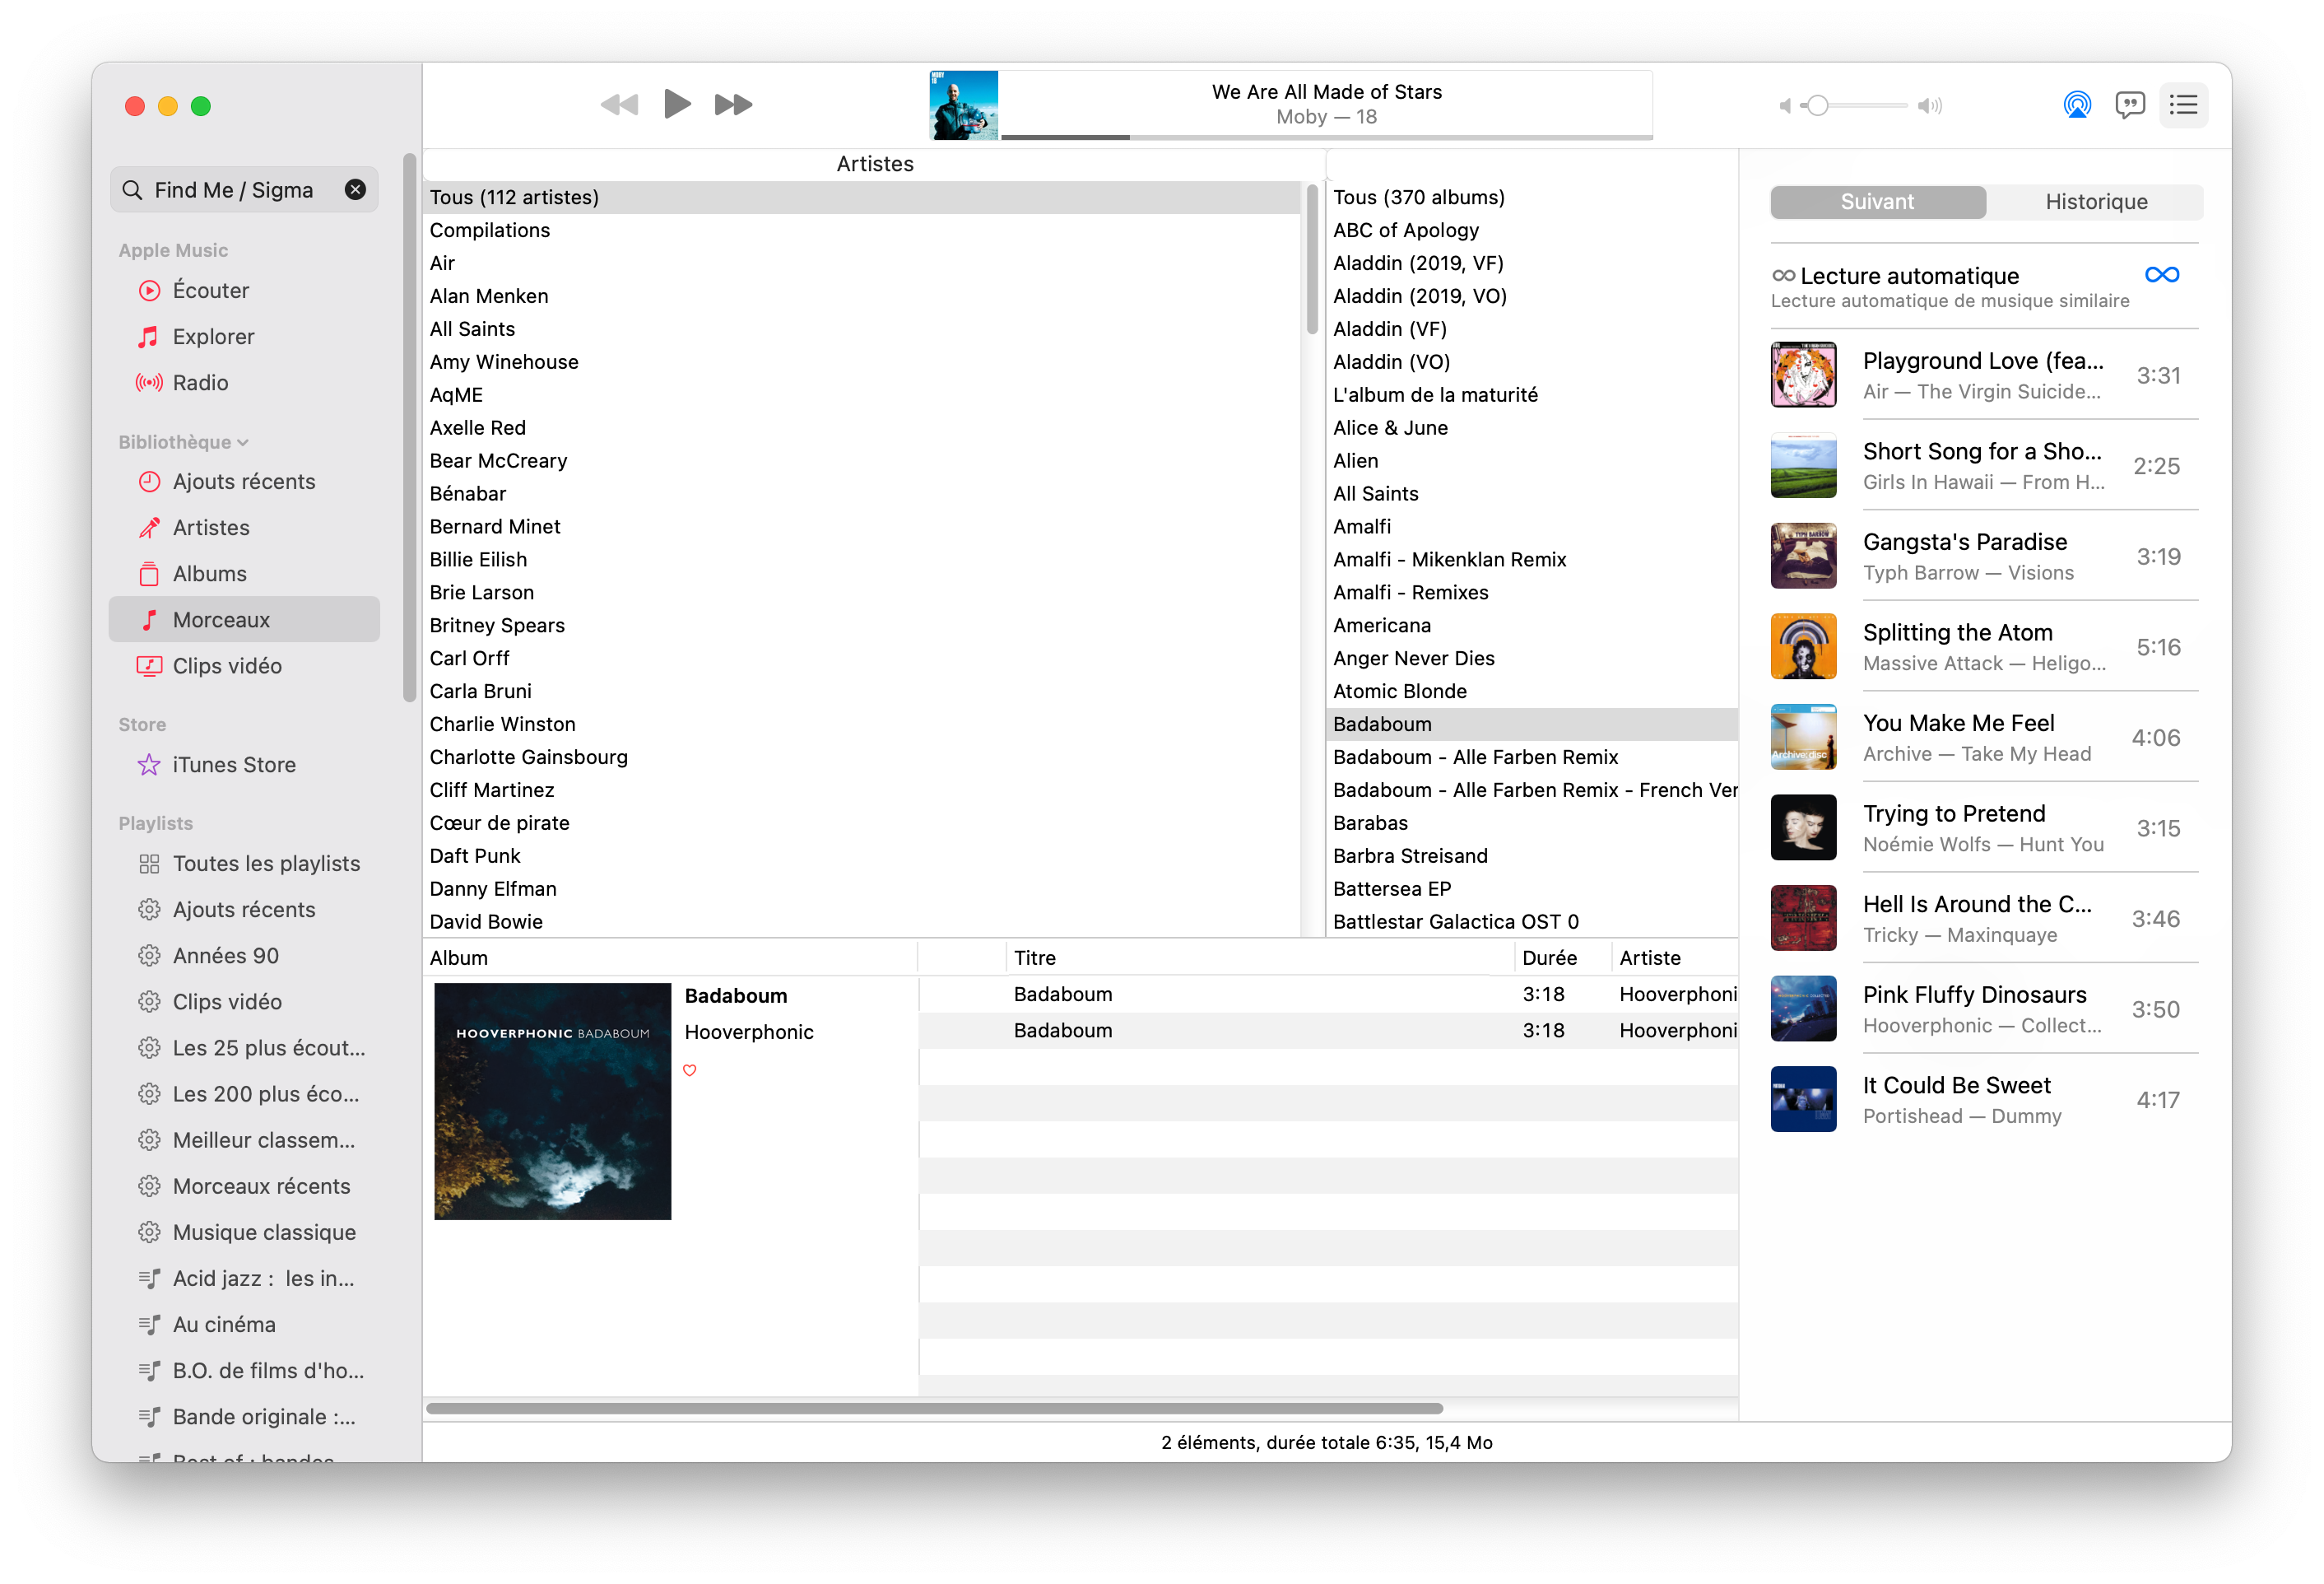The height and width of the screenshot is (1584, 2324).
Task: Select Tous (370 albums) row
Action: click(x=1532, y=197)
